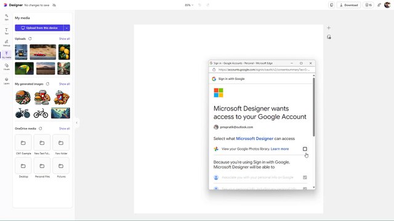Select the lemons upload thumbnail

[x=64, y=52]
